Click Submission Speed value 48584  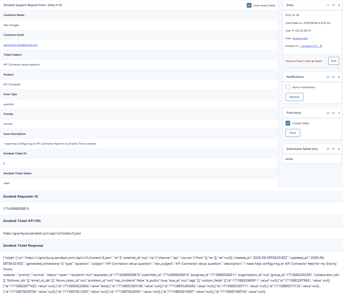pyautogui.click(x=289, y=159)
